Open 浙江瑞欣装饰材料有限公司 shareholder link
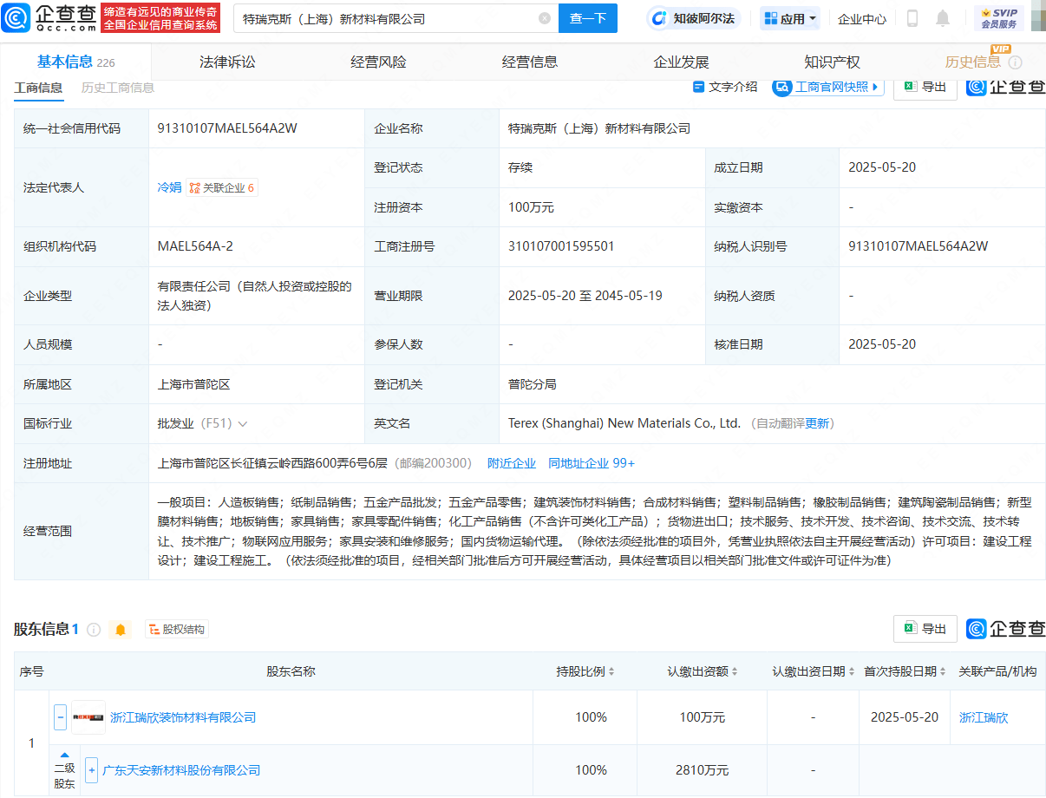Viewport: 1046px width, 798px height. coord(183,717)
